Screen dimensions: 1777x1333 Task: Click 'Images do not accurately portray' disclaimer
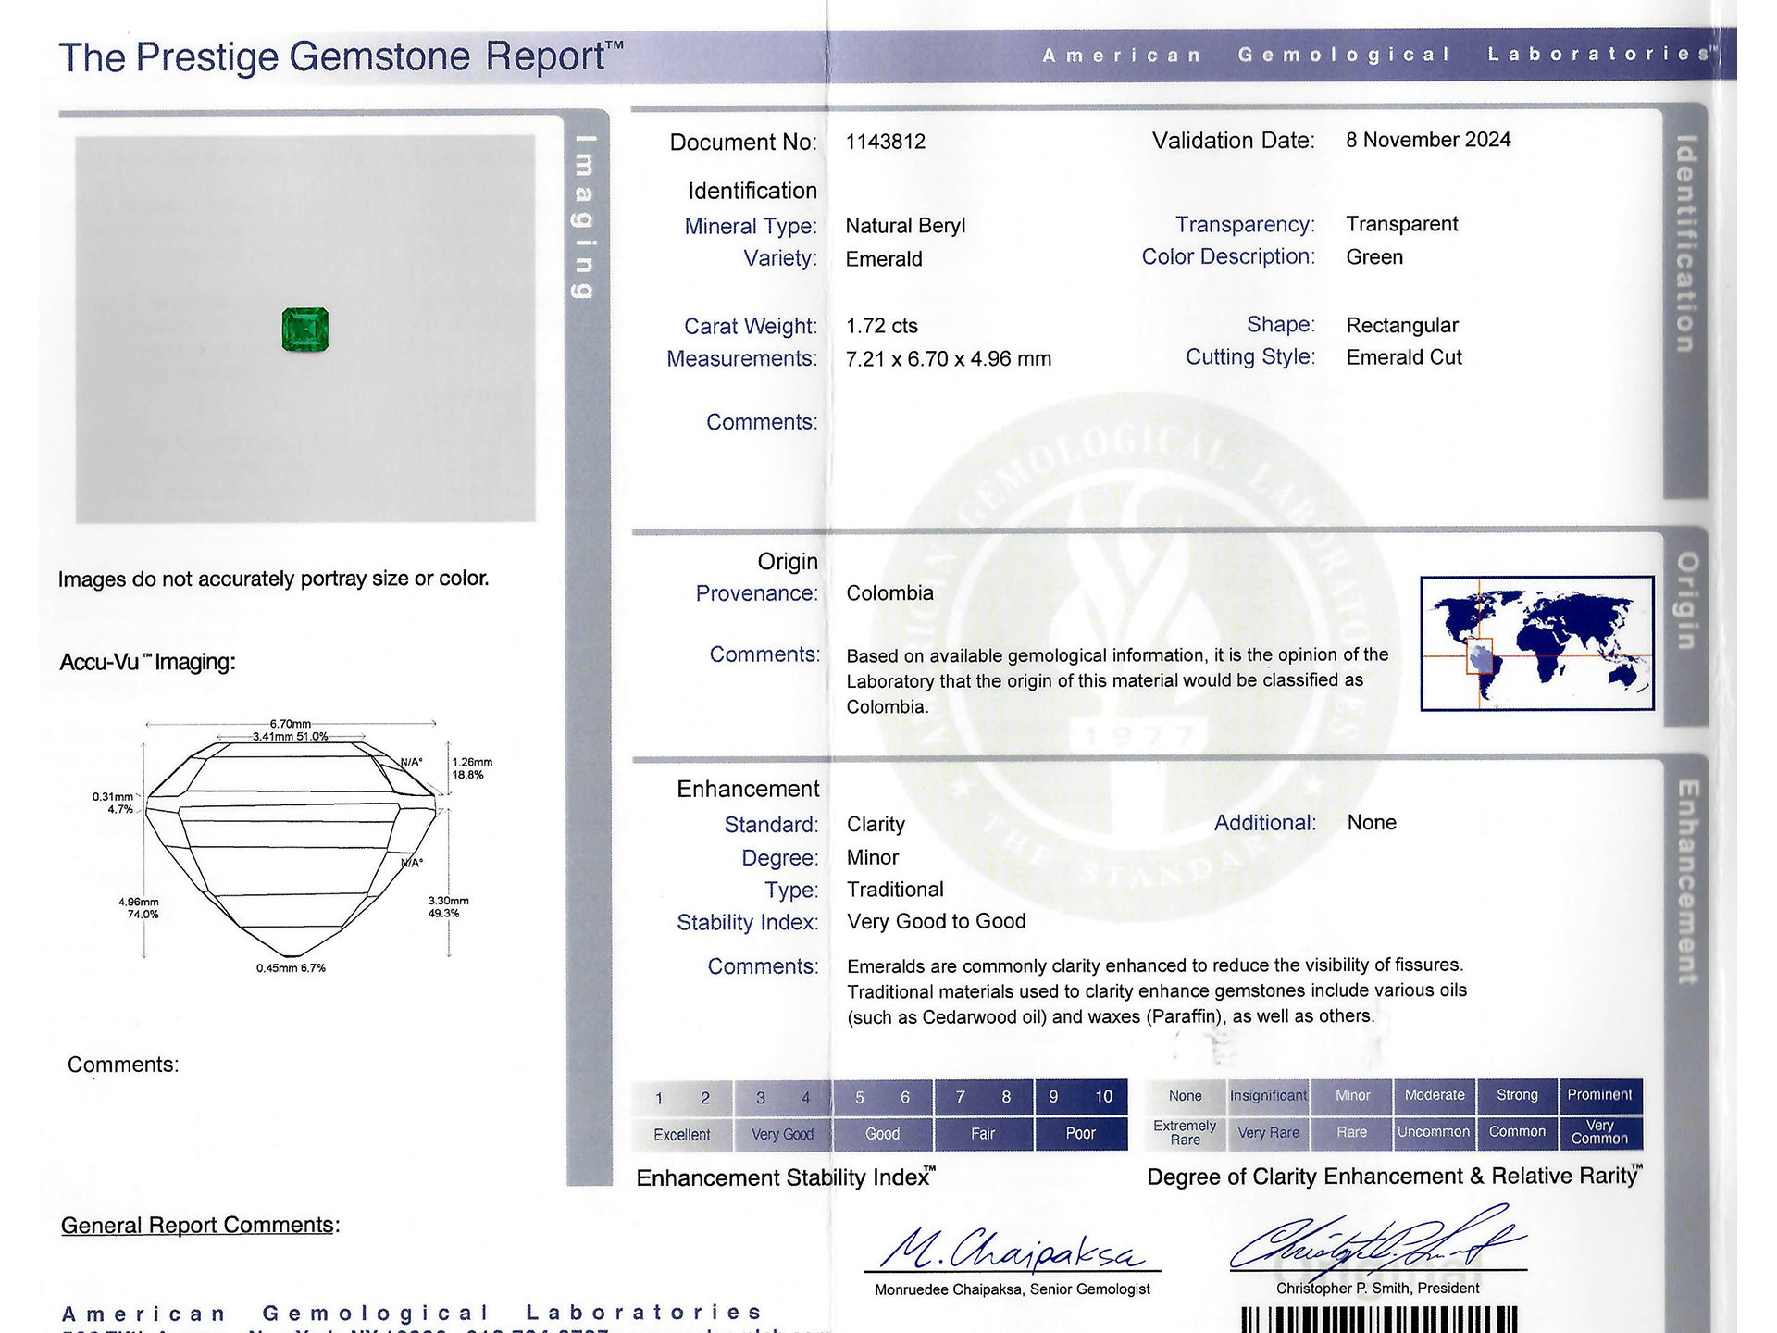click(273, 579)
